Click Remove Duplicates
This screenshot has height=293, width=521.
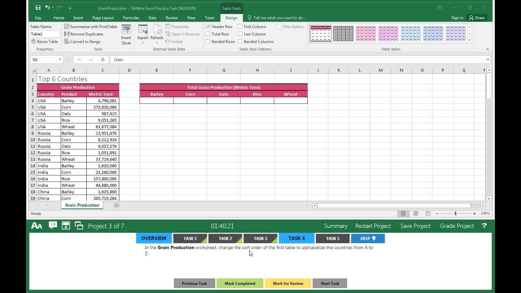(x=83, y=34)
